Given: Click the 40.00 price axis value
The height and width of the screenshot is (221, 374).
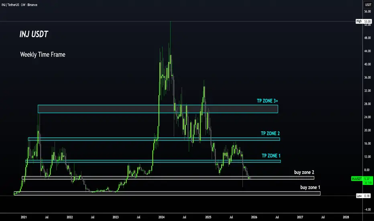Looking at the screenshot, I should pos(368,64).
